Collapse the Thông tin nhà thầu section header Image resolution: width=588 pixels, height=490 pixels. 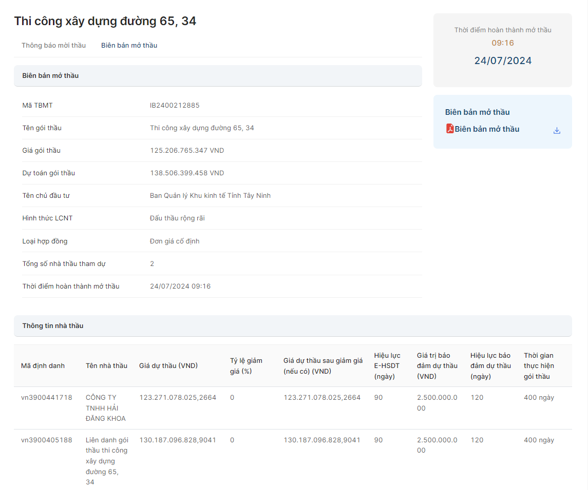coord(293,326)
